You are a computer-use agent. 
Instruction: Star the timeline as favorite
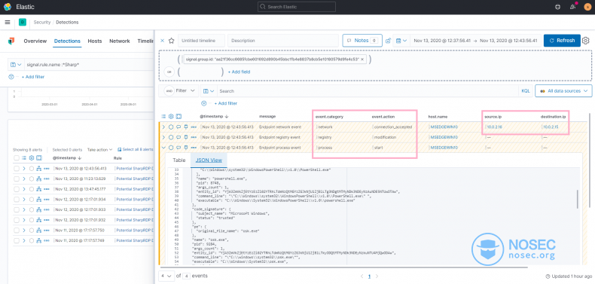[171, 41]
